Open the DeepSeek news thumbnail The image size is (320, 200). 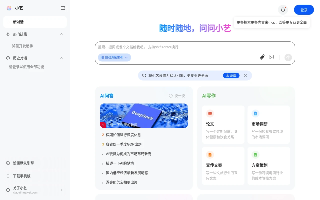(144, 115)
